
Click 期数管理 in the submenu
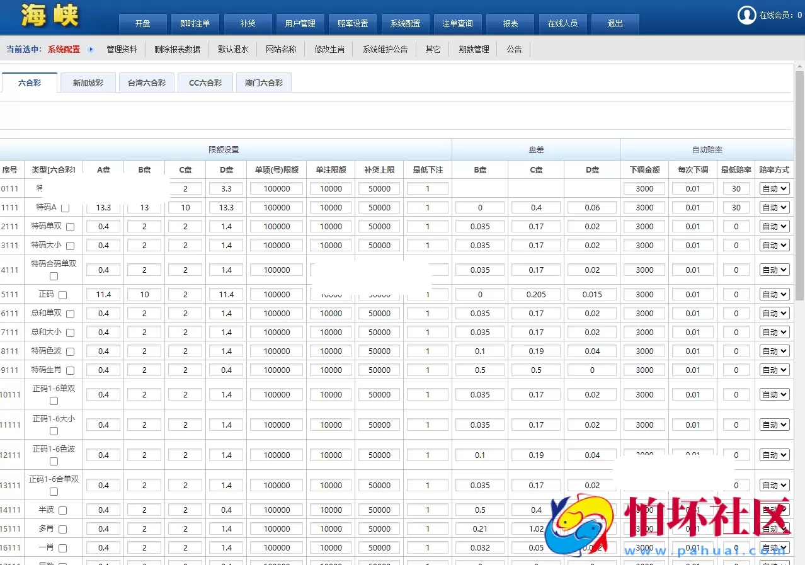point(473,49)
